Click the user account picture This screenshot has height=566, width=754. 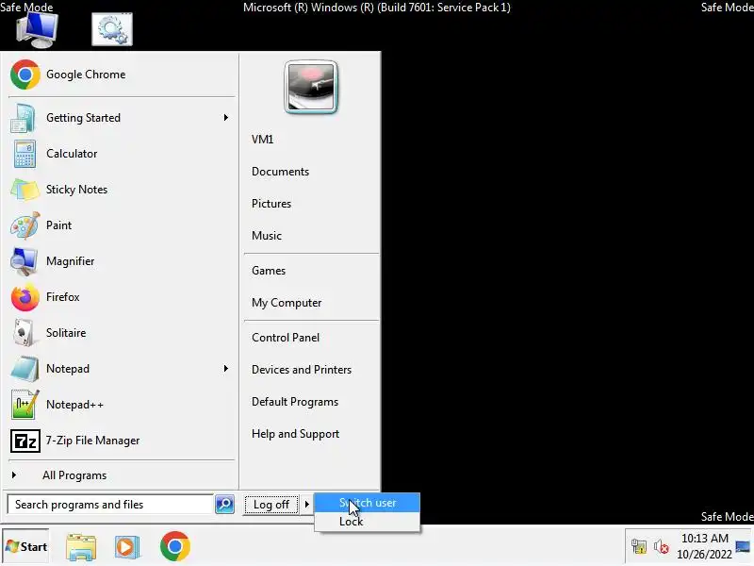coord(311,87)
